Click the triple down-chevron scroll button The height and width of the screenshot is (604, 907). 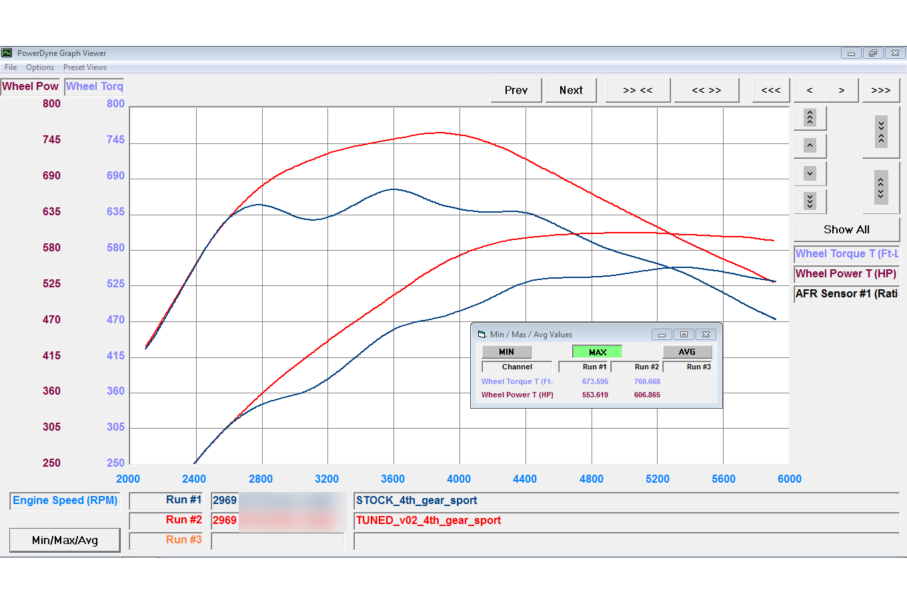tap(810, 201)
